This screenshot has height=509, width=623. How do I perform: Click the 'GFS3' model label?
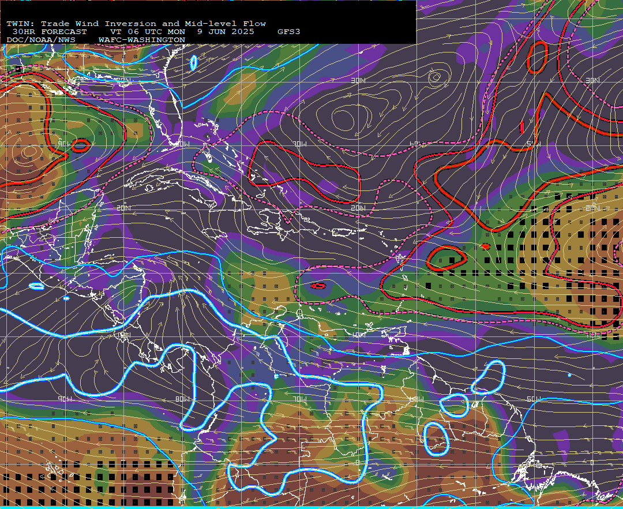coord(289,32)
